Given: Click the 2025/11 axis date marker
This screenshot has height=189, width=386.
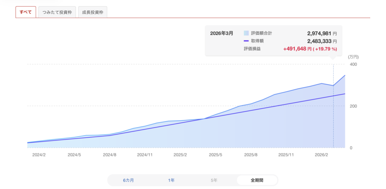Looking at the screenshot, I should 286,155.
